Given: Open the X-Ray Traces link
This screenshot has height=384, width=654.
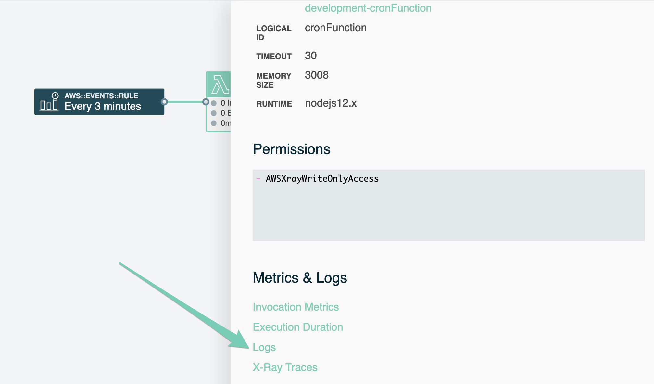Looking at the screenshot, I should [285, 367].
